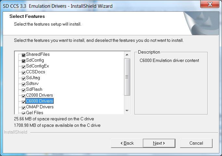Select the SdConfigEx feature label
This screenshot has width=222, height=156.
[37, 66]
